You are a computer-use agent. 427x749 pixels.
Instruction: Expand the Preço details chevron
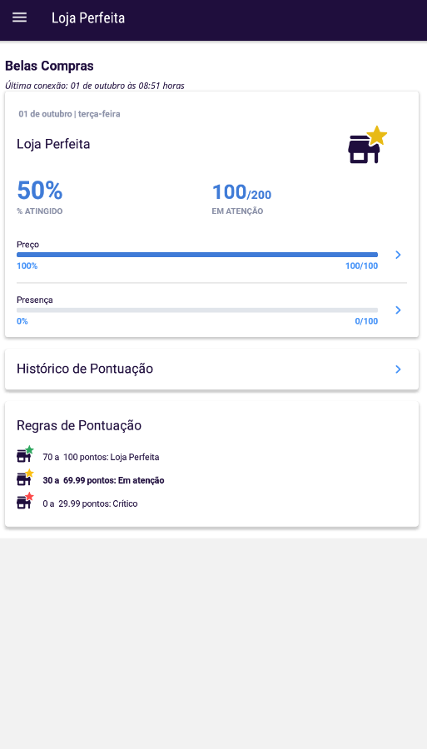[x=399, y=255]
